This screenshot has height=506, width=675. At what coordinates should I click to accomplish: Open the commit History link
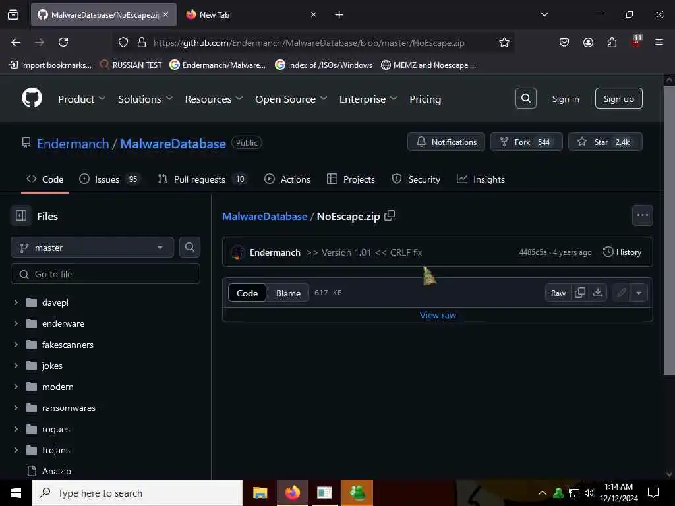(x=622, y=252)
